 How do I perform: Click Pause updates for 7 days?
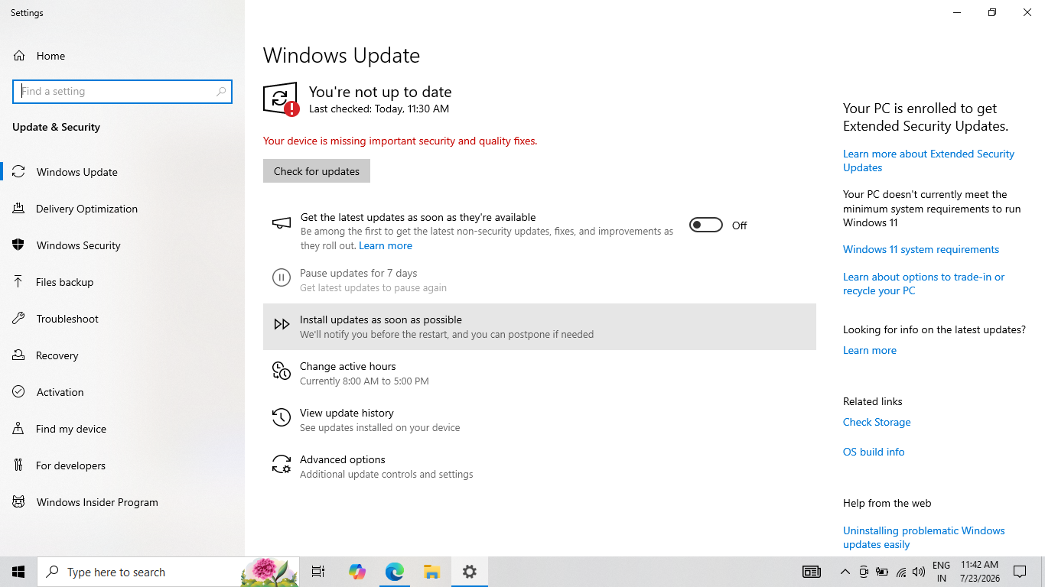539,280
